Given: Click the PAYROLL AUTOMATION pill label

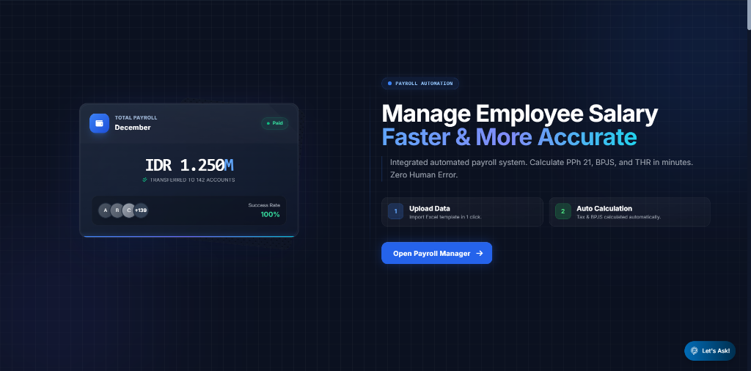Looking at the screenshot, I should (420, 84).
